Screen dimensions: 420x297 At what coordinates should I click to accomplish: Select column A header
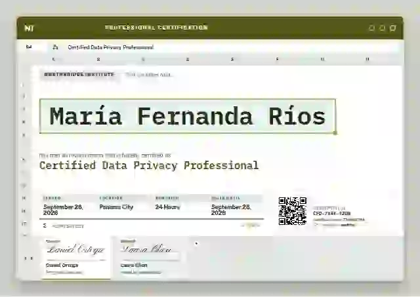(54, 59)
